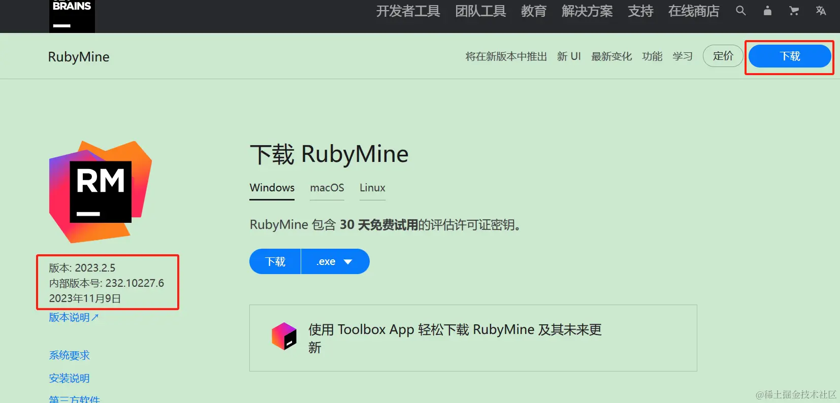Open the 教育 menu
The image size is (840, 403).
point(534,11)
